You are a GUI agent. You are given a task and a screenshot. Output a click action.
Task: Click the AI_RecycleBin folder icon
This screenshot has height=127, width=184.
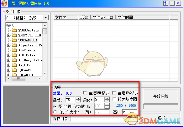point(14,60)
